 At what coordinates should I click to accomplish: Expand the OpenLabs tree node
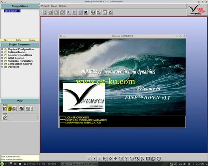(2, 67)
